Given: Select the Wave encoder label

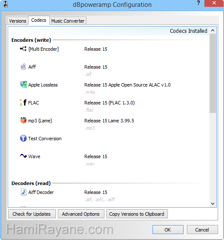Looking at the screenshot, I should (34, 156).
